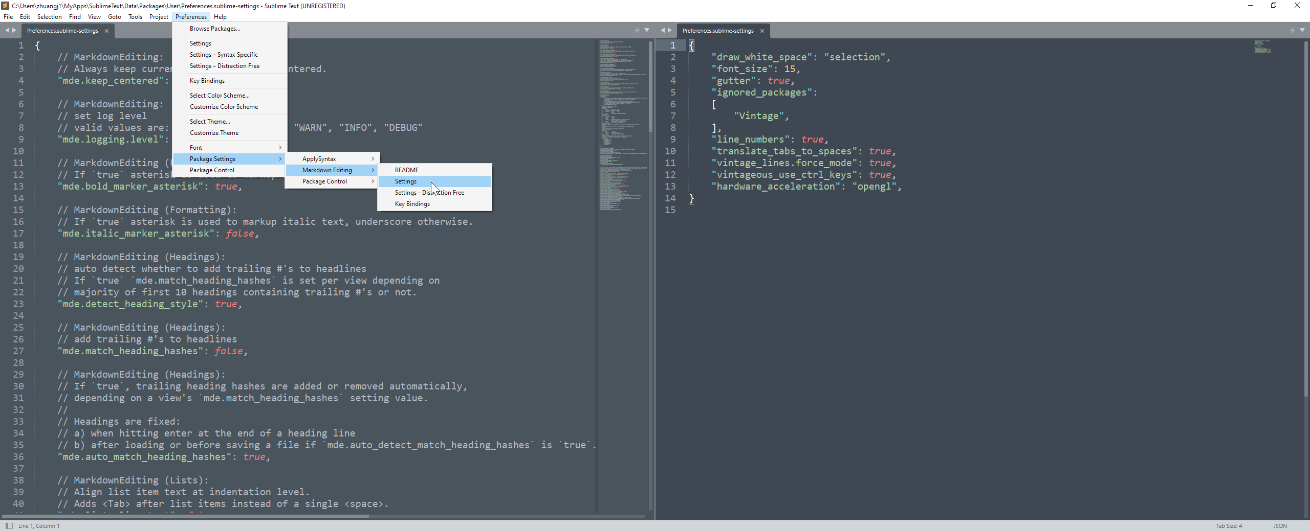1310x531 pixels.
Task: Open tab list dropdown in left pane
Action: click(x=647, y=31)
